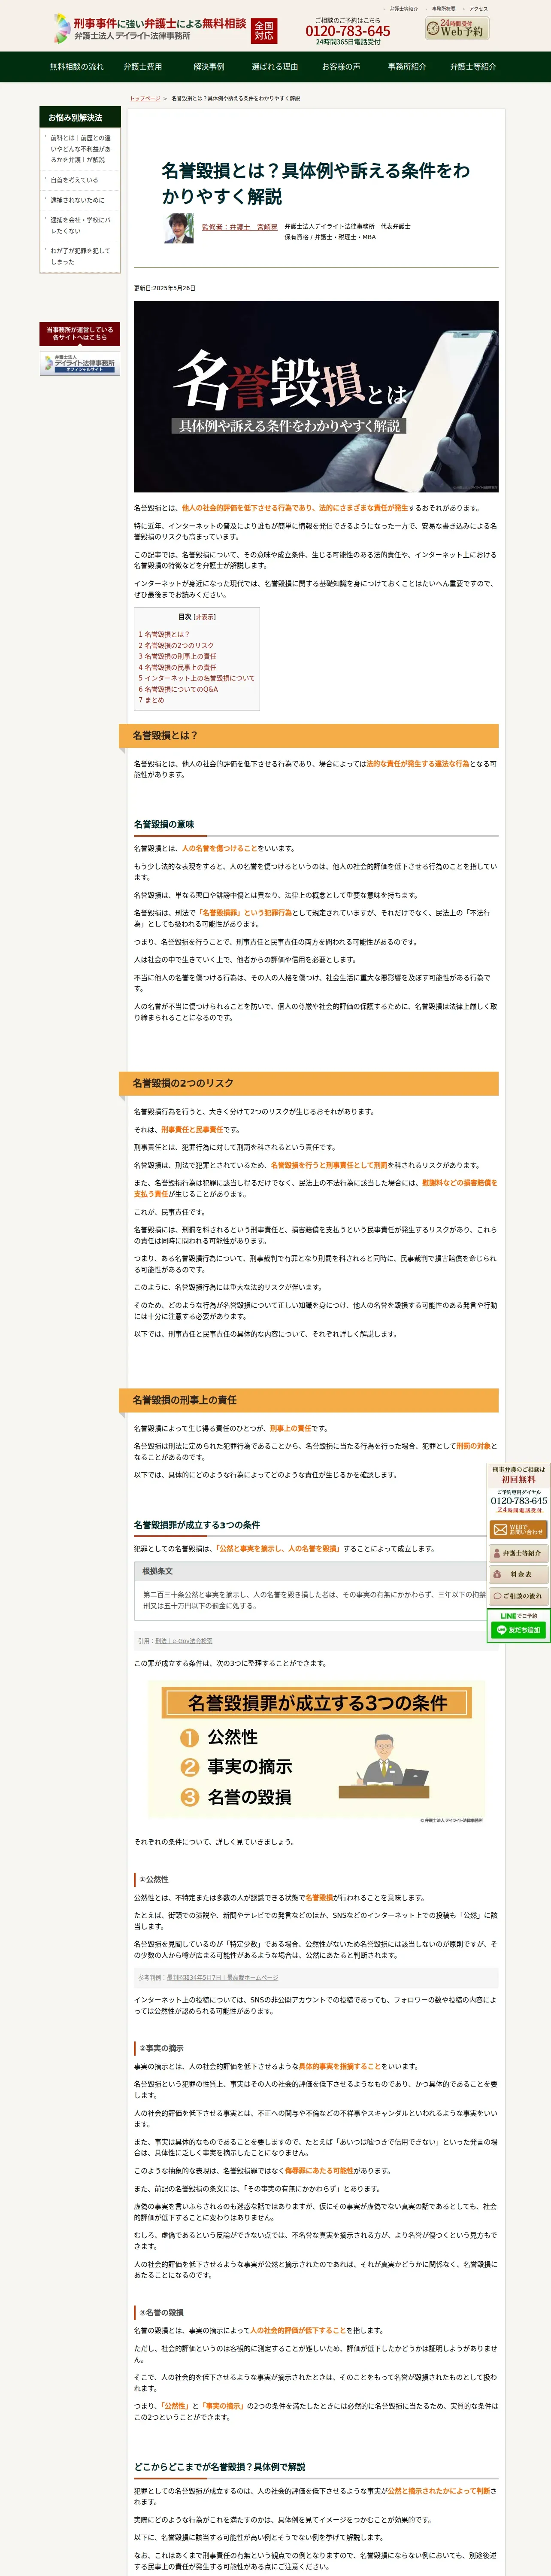
Task: Open sidebar link 前科とは｜前歴との違い
Action: (x=81, y=149)
